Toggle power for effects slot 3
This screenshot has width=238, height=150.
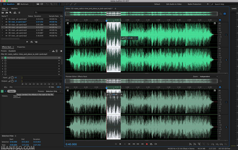pyautogui.click(x=5, y=63)
